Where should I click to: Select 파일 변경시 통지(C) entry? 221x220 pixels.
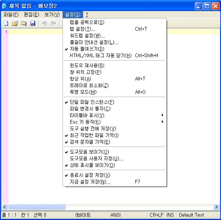[x=115, y=109]
